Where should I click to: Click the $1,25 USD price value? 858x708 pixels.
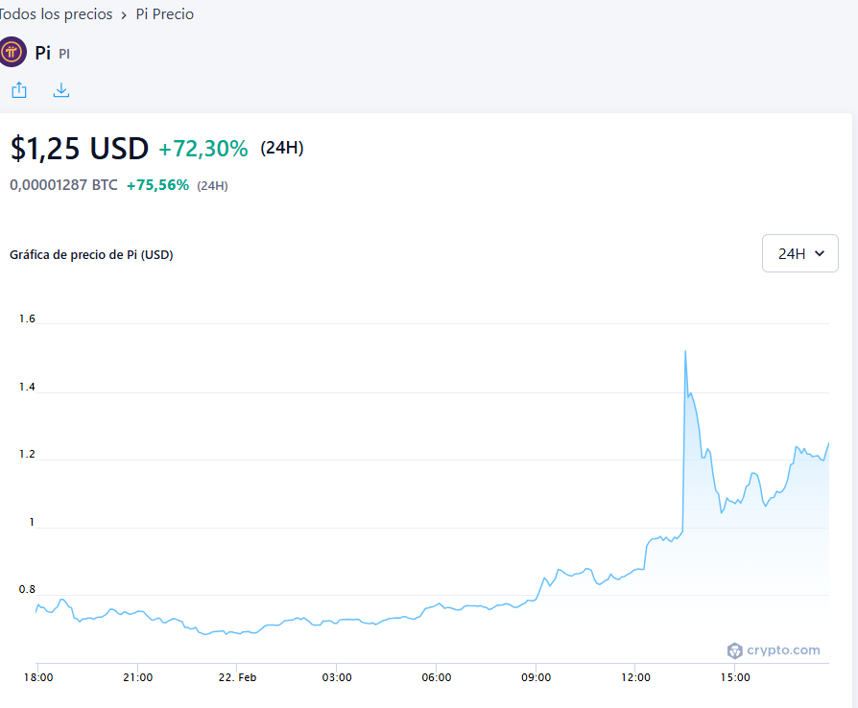pos(80,149)
